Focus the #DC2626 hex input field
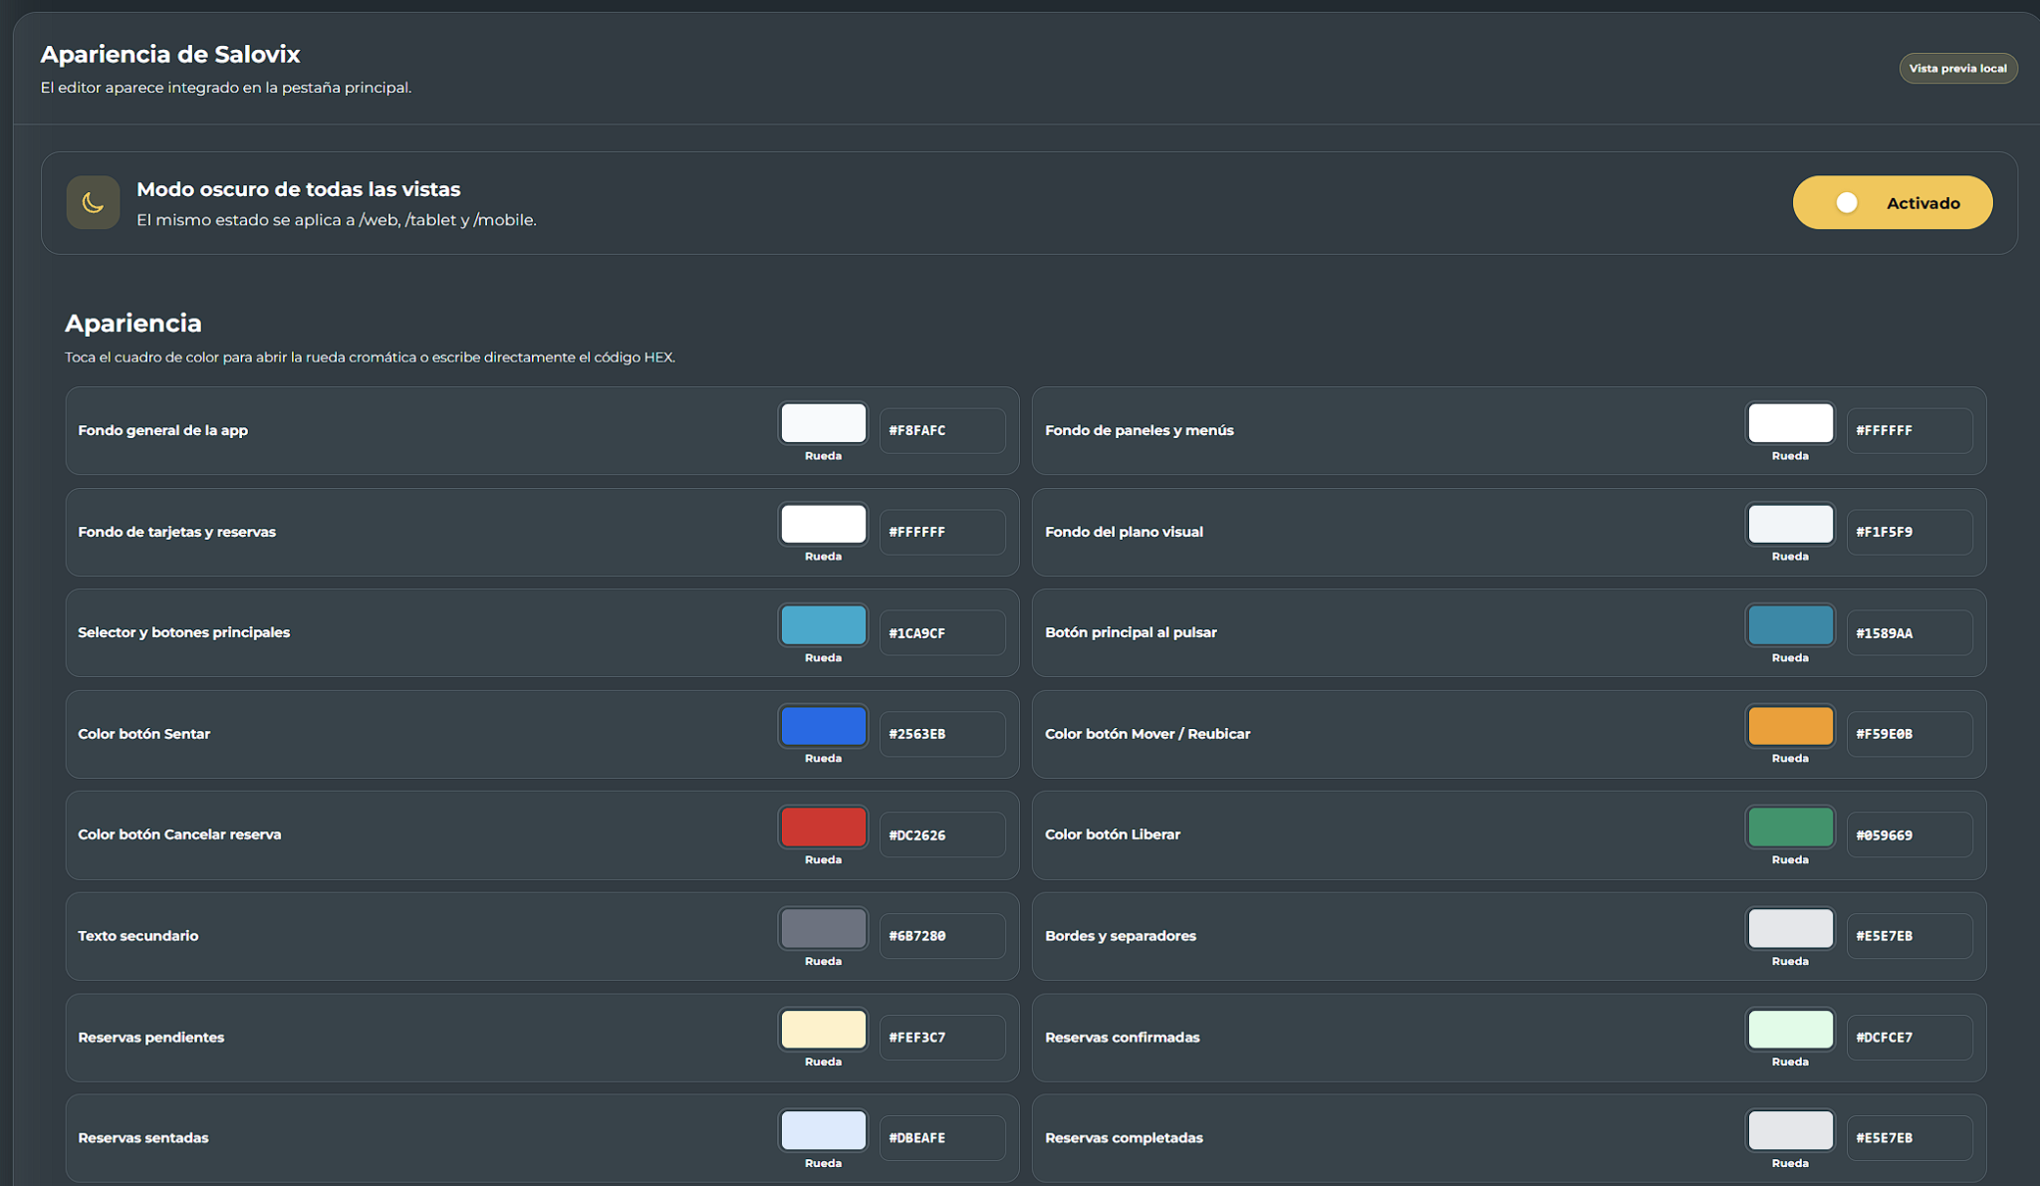2040x1186 pixels. click(942, 834)
